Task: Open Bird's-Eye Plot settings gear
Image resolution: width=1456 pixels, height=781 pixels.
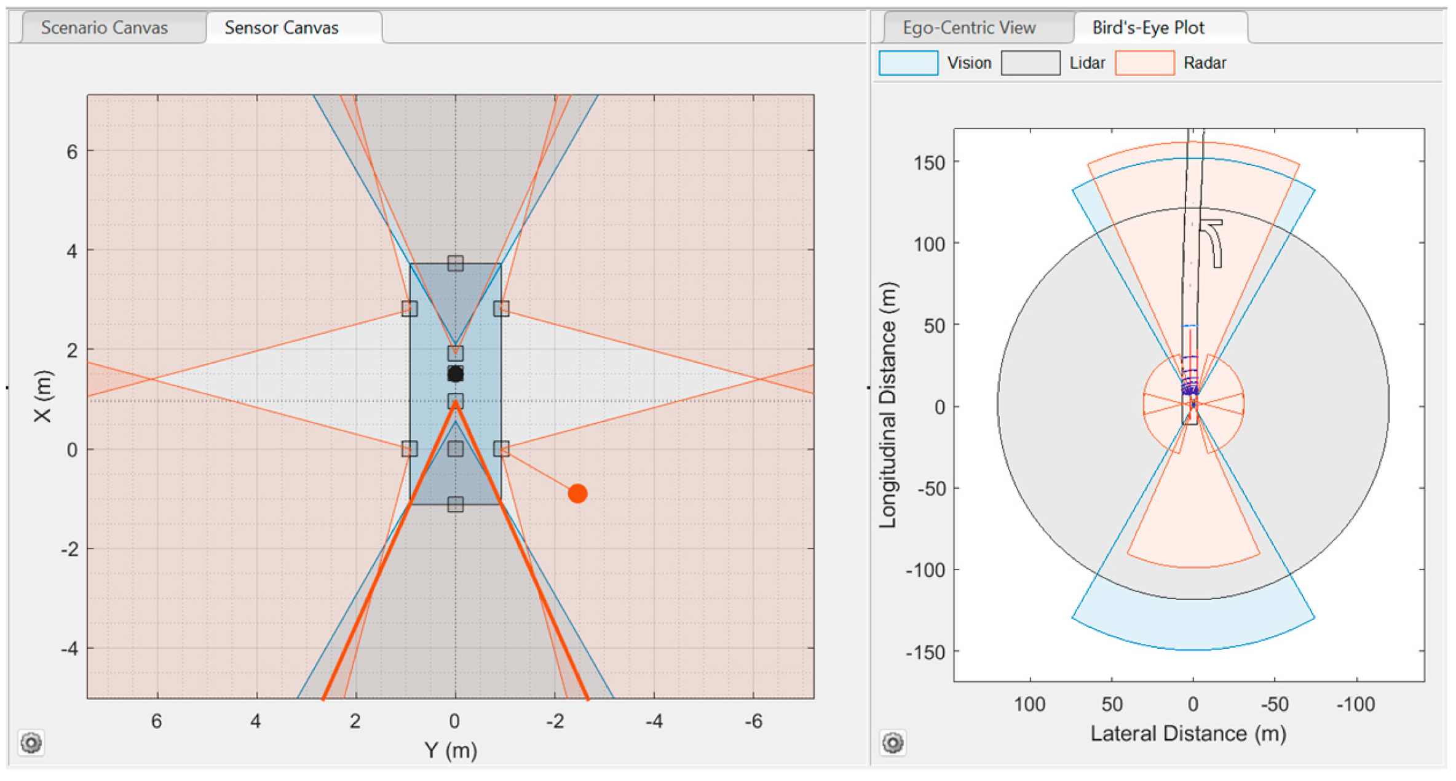Action: click(892, 742)
